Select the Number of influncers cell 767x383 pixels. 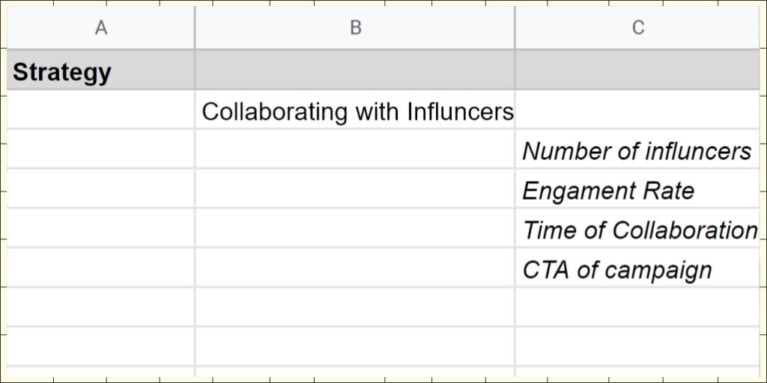pyautogui.click(x=637, y=149)
